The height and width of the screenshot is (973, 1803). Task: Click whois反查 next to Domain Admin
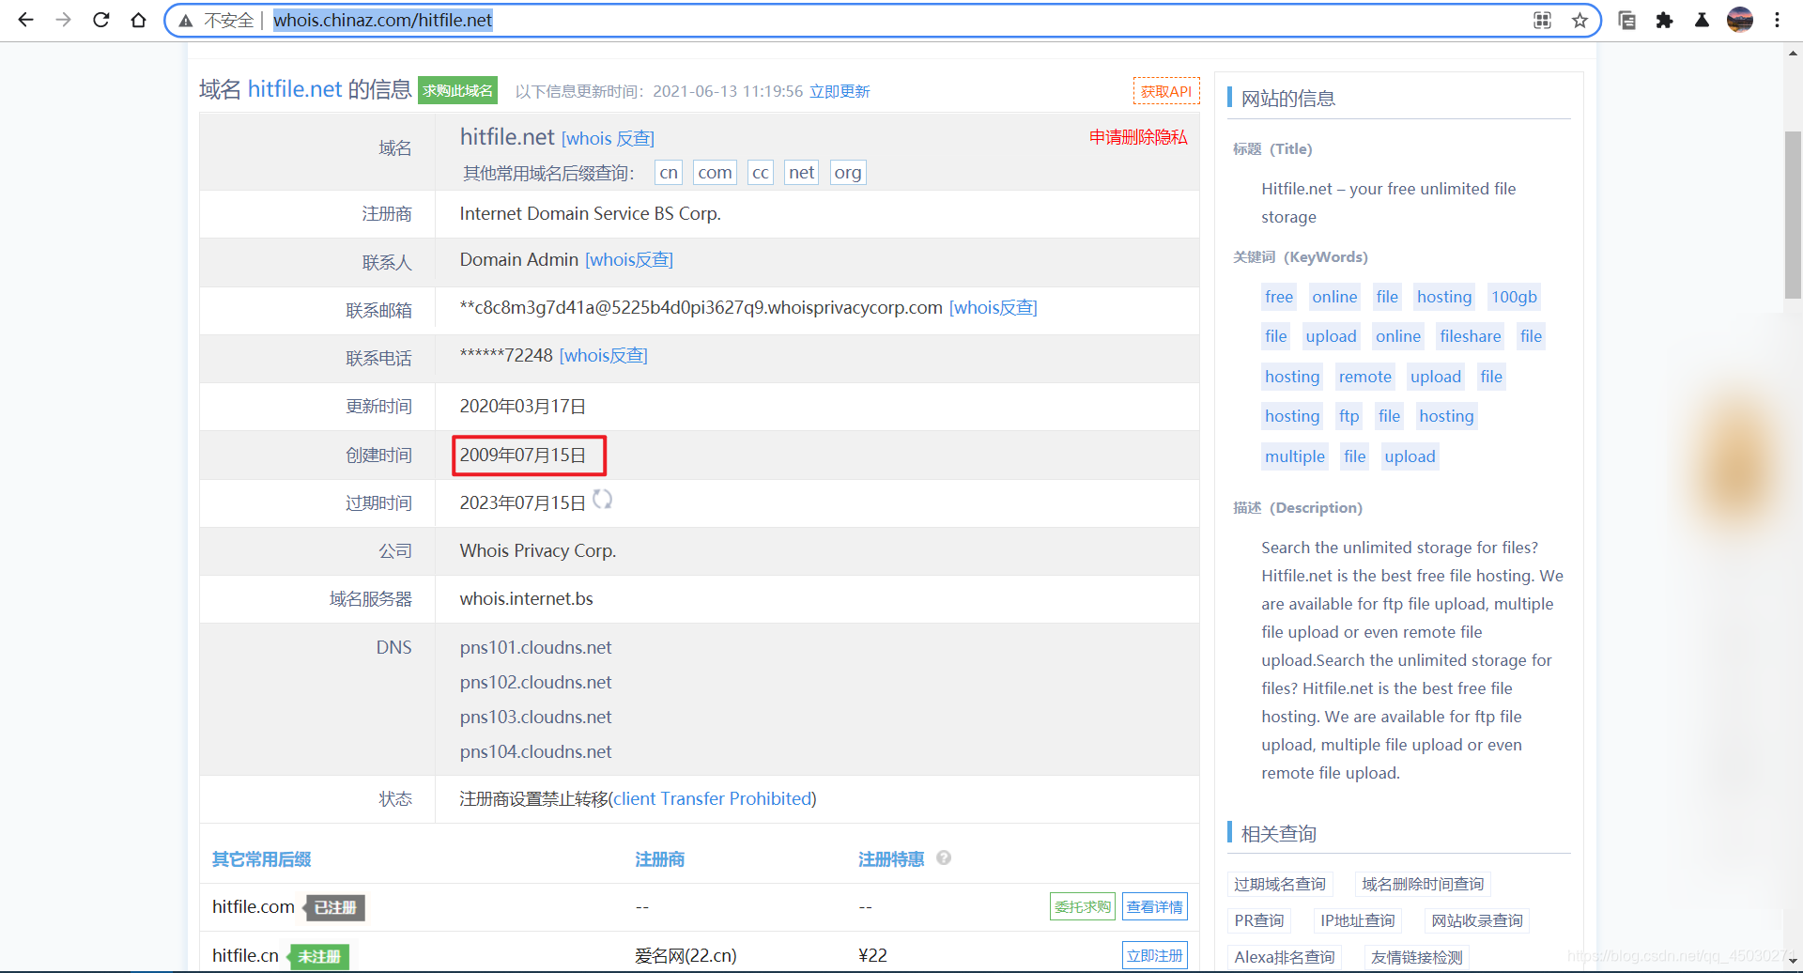click(629, 259)
